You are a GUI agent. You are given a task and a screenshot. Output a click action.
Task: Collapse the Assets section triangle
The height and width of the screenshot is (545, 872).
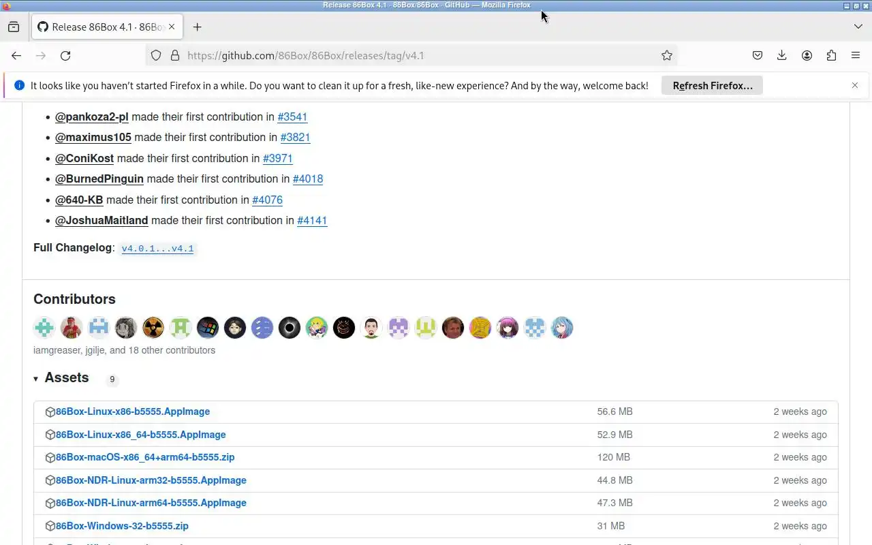pyautogui.click(x=35, y=379)
